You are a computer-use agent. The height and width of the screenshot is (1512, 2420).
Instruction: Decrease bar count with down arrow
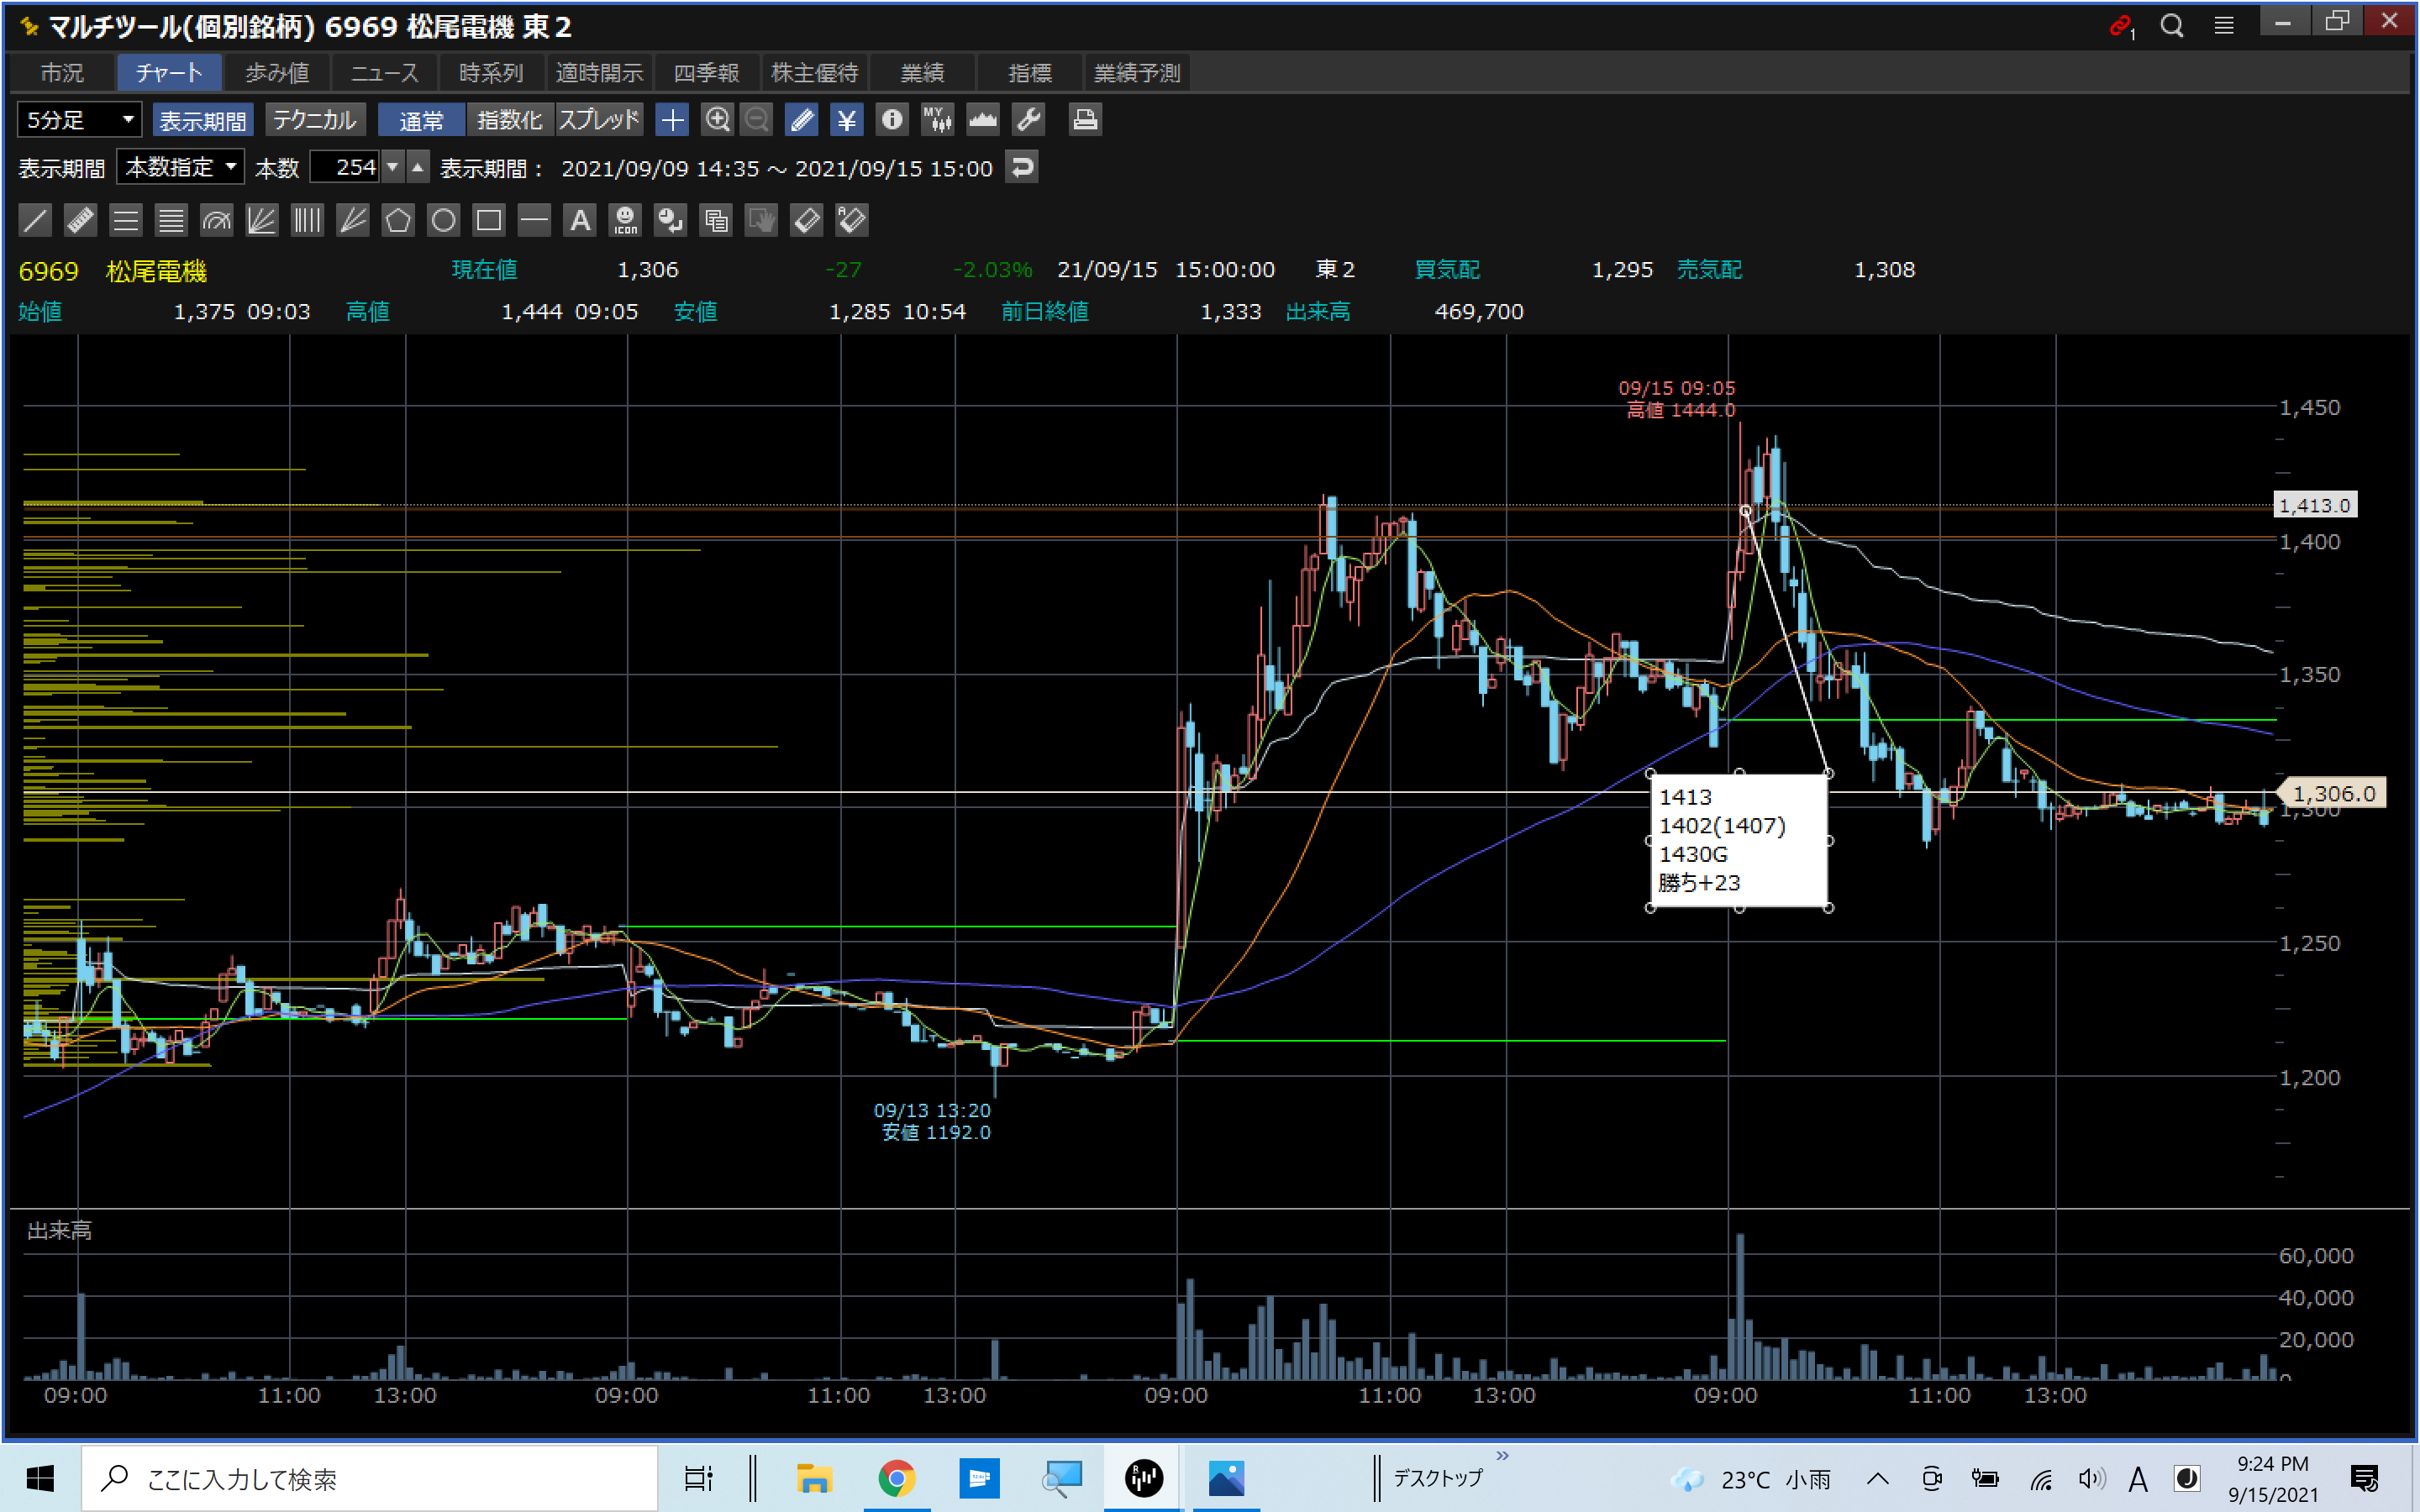point(393,167)
